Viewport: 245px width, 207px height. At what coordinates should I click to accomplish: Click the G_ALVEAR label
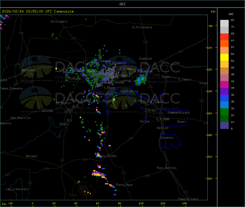pos(163,119)
